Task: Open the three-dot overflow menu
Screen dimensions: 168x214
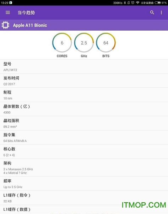Action: (161, 12)
